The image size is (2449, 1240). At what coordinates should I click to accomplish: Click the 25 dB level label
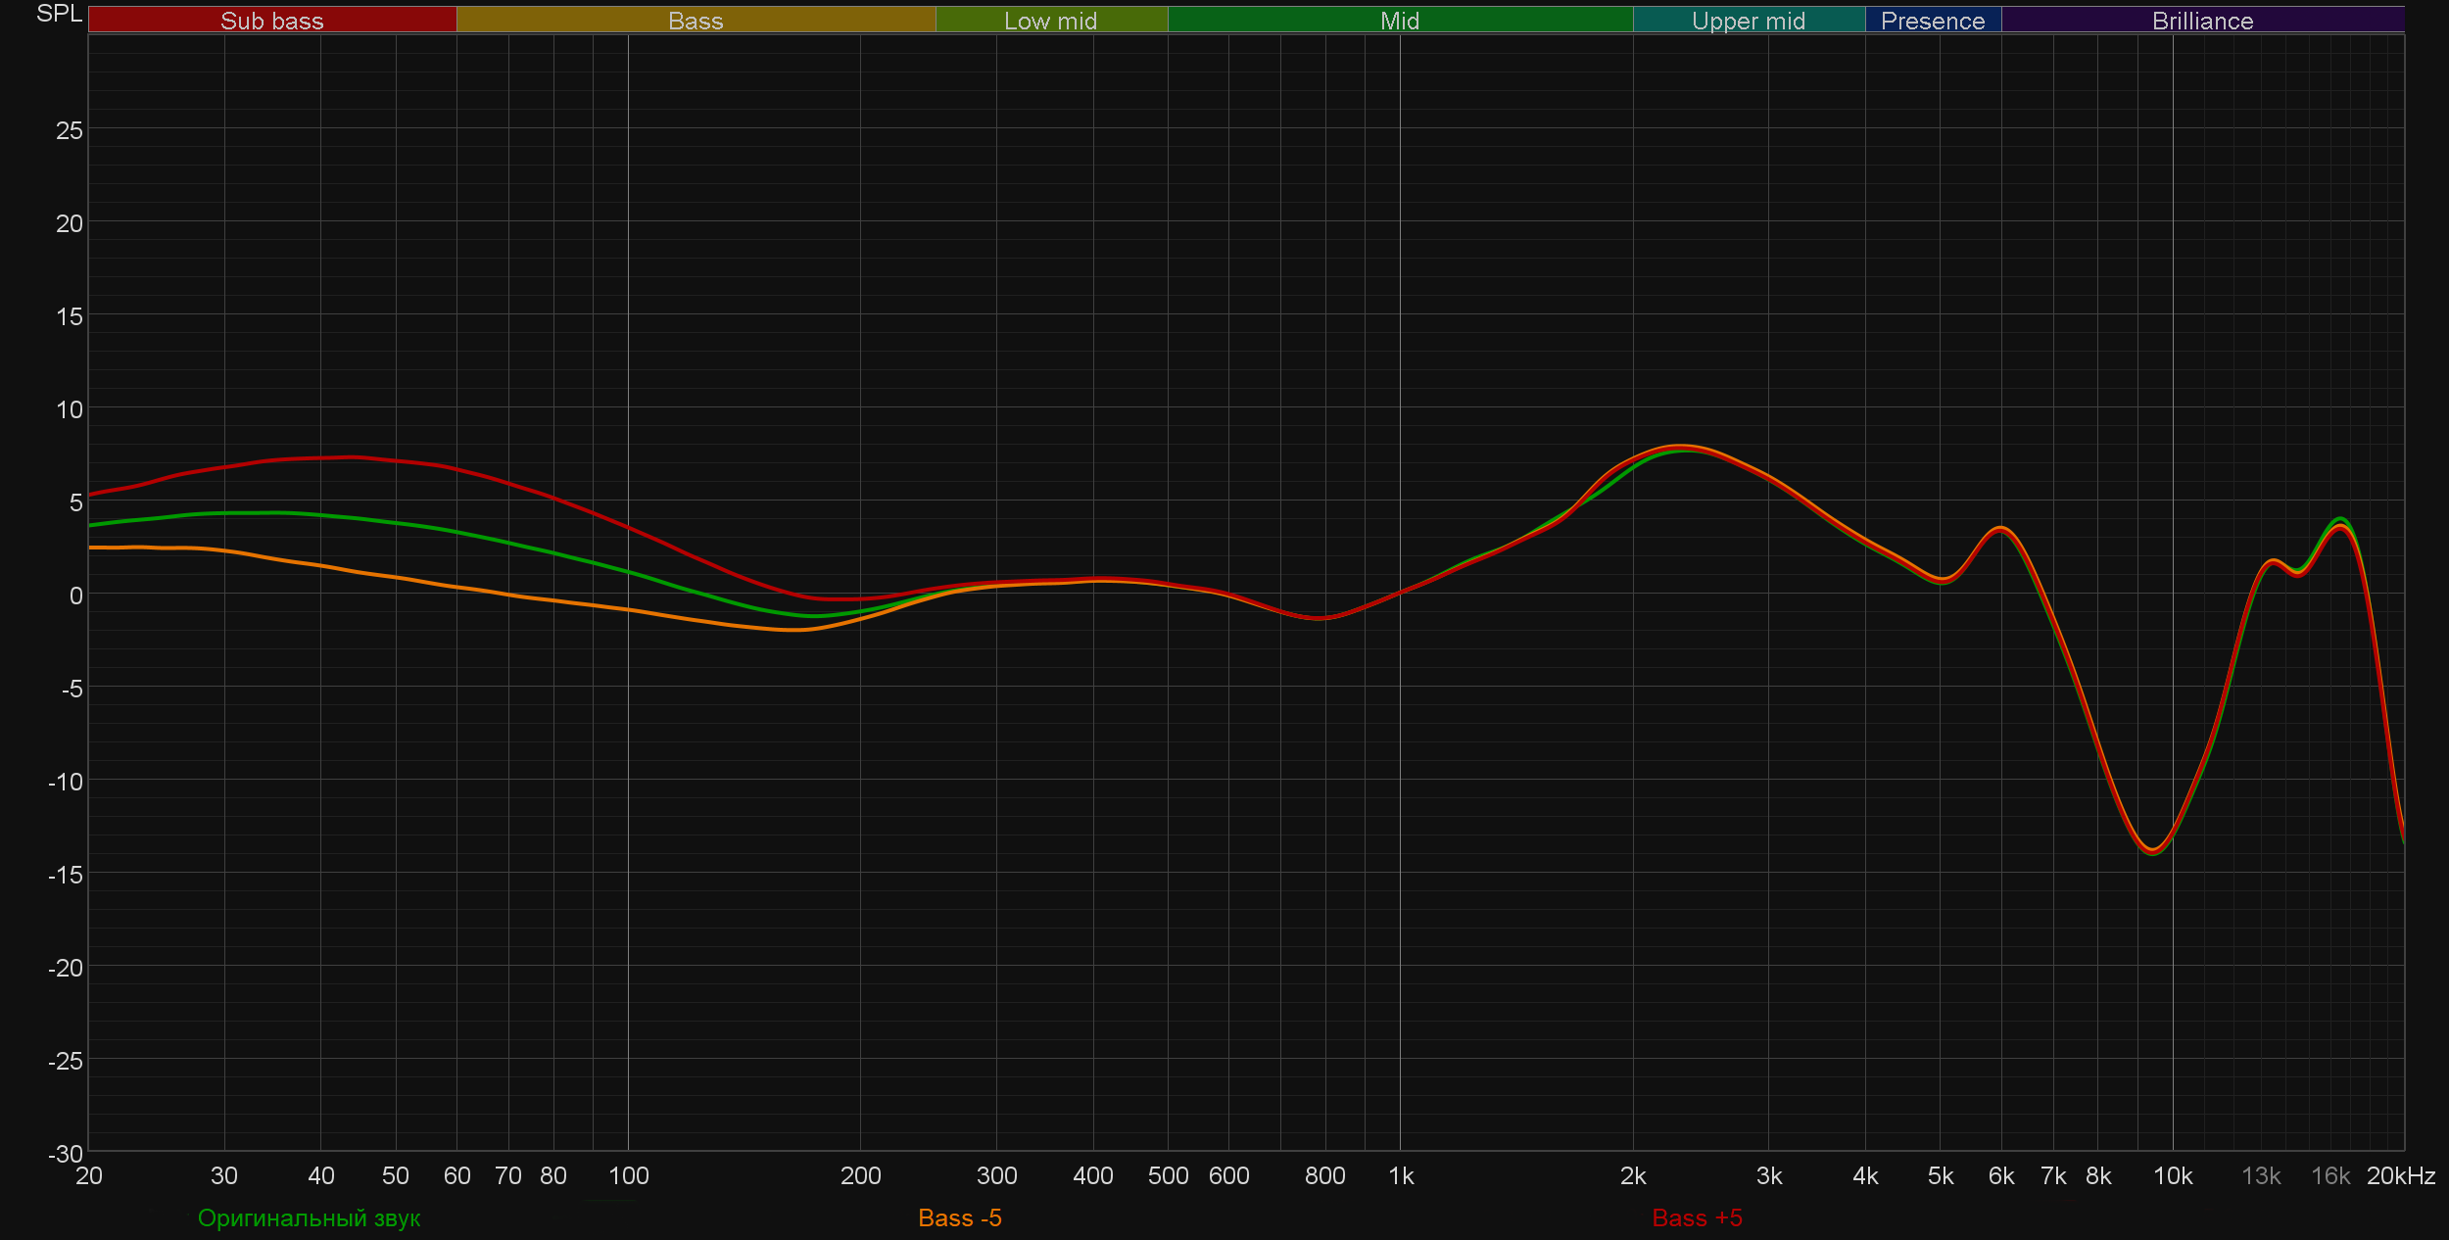click(70, 130)
